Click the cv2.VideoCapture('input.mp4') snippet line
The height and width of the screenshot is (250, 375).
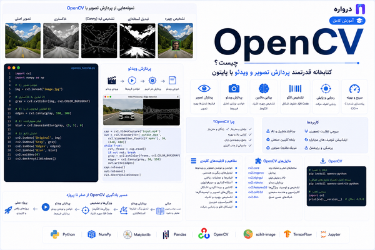[132, 131]
